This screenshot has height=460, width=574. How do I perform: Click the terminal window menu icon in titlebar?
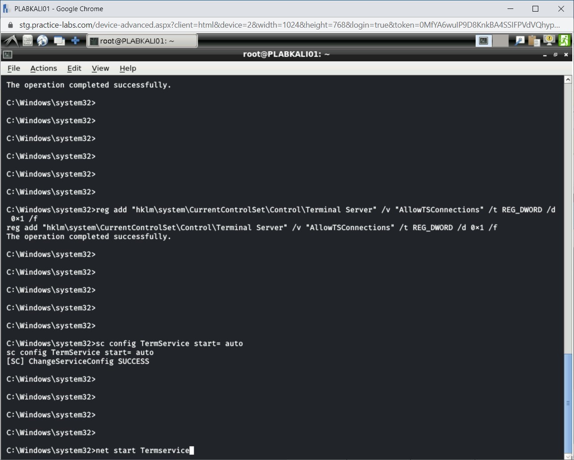7,54
